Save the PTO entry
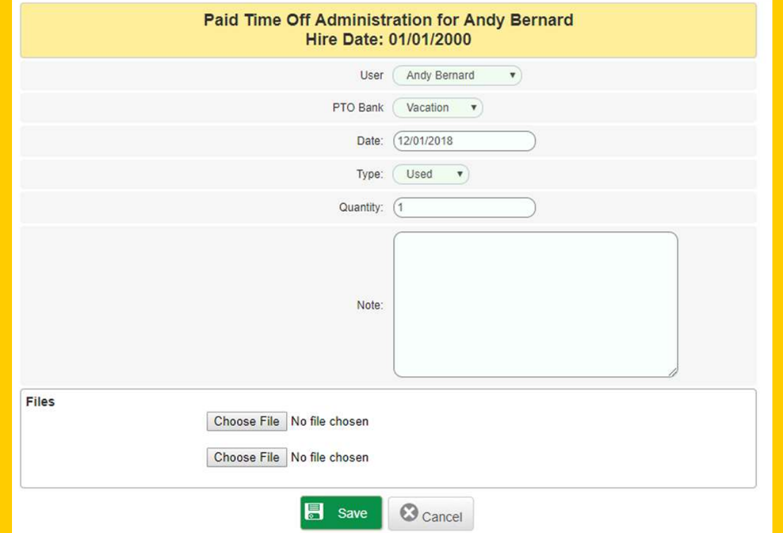 (x=341, y=513)
